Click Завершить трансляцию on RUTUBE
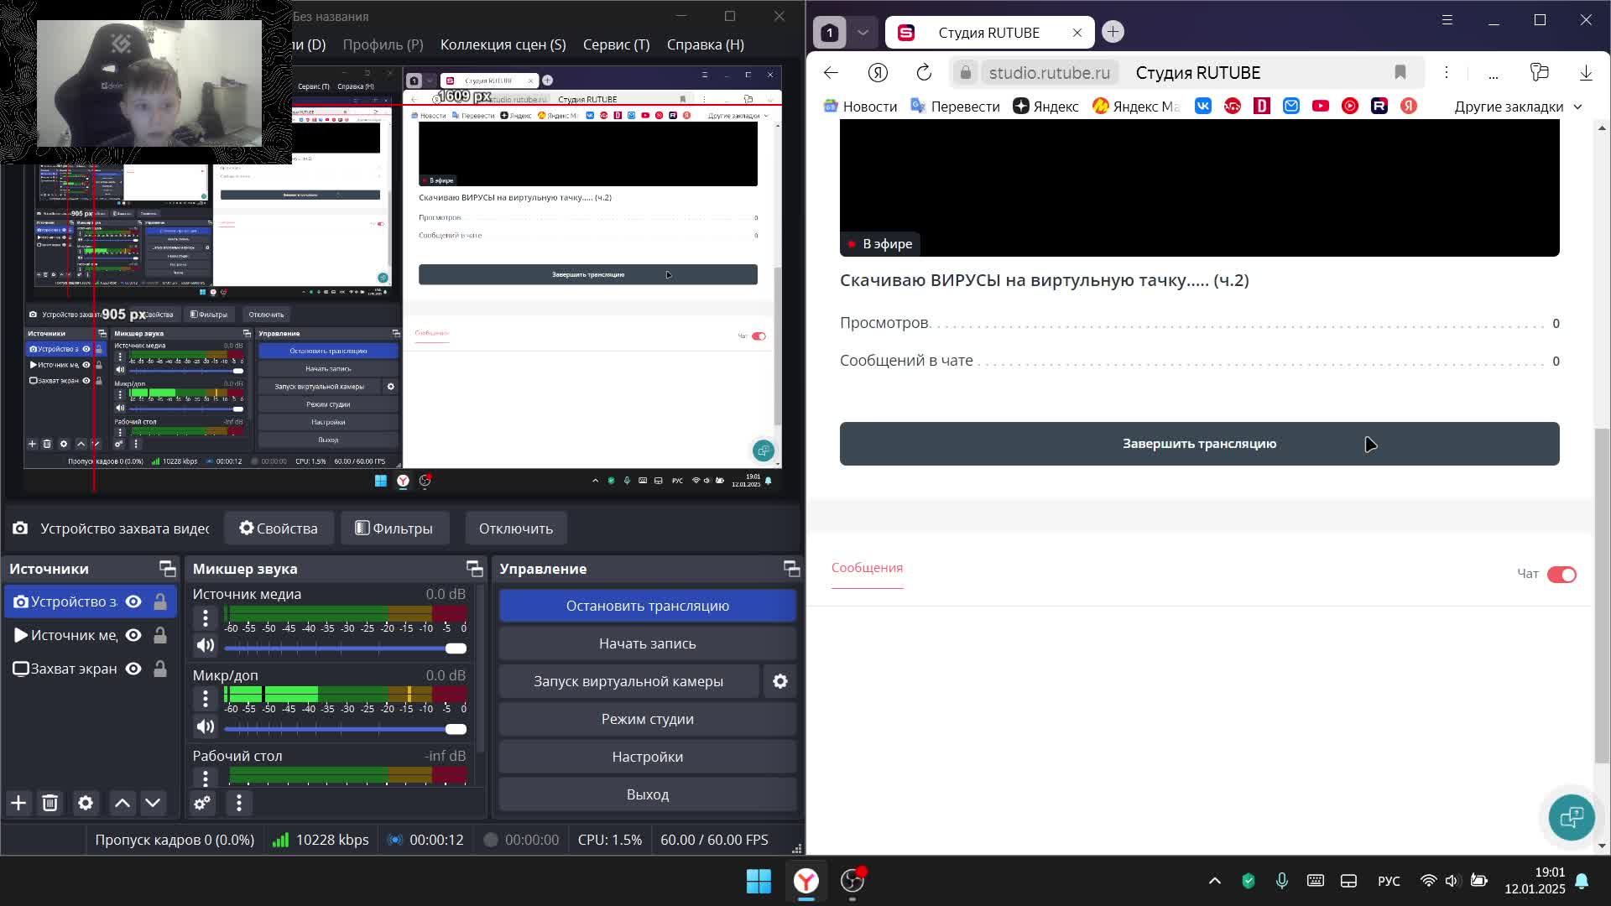The image size is (1611, 906). click(1199, 444)
